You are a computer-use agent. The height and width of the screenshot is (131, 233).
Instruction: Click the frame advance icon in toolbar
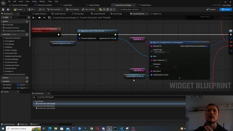[104, 9]
